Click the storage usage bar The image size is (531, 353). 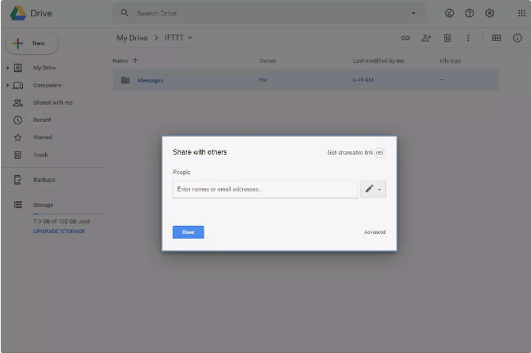(69, 214)
